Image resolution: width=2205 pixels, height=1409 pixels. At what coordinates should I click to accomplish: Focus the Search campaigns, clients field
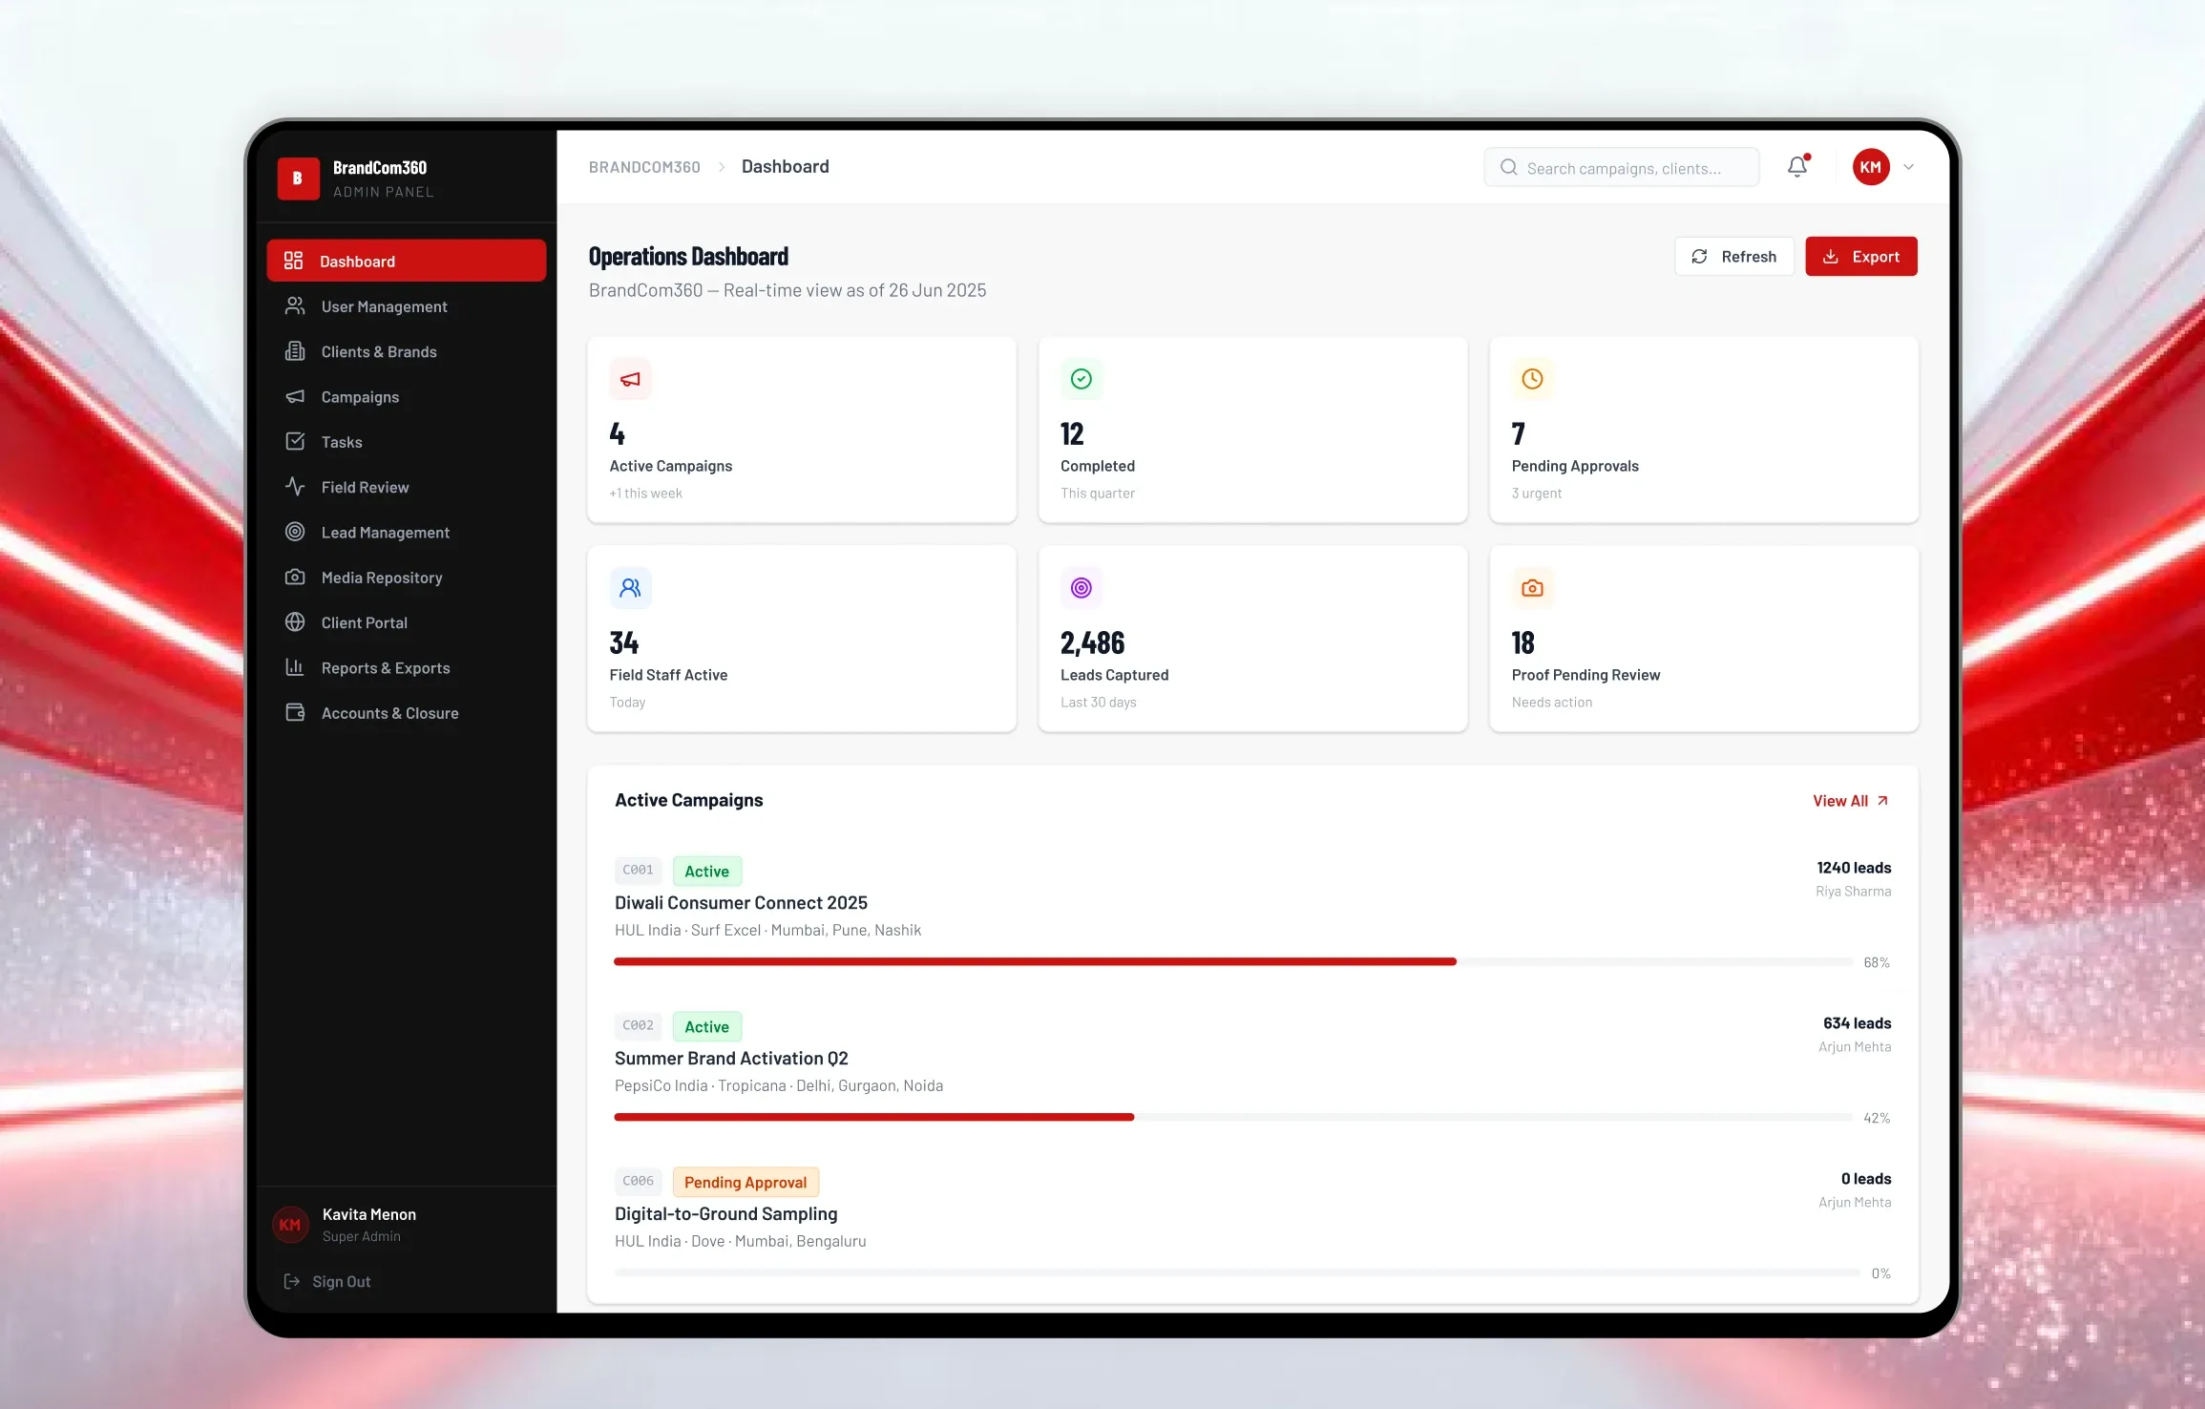tap(1621, 167)
